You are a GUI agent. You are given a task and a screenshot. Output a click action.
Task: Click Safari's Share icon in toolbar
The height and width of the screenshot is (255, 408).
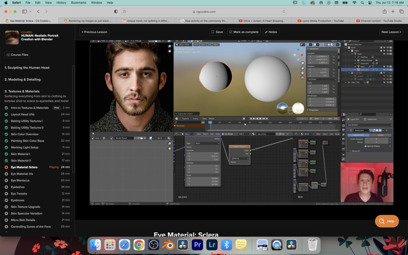(384, 11)
